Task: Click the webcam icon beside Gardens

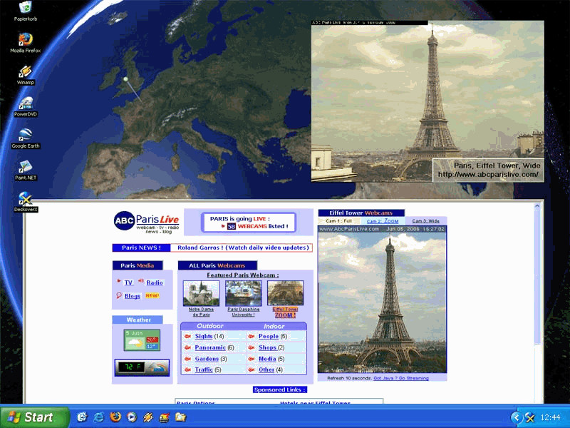Action: point(187,359)
